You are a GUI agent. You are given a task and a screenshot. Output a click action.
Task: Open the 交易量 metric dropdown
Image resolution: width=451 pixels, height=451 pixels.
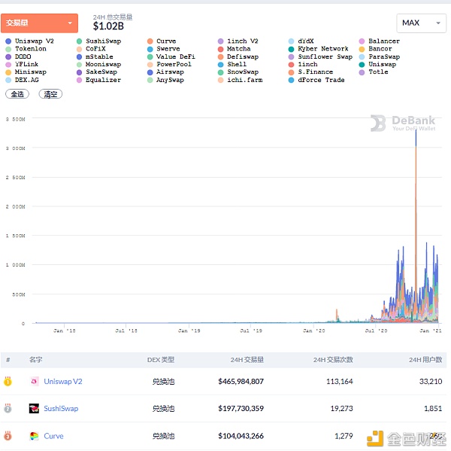pyautogui.click(x=40, y=23)
